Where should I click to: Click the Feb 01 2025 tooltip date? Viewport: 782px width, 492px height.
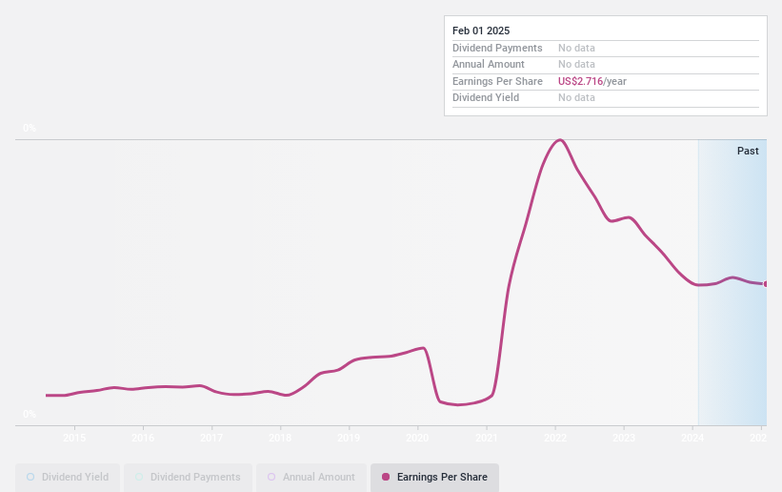click(x=481, y=31)
